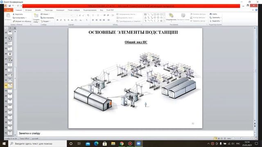Click Align Text (Выровнять текст) button
This screenshot has width=262, height=147.
click(x=125, y=18)
